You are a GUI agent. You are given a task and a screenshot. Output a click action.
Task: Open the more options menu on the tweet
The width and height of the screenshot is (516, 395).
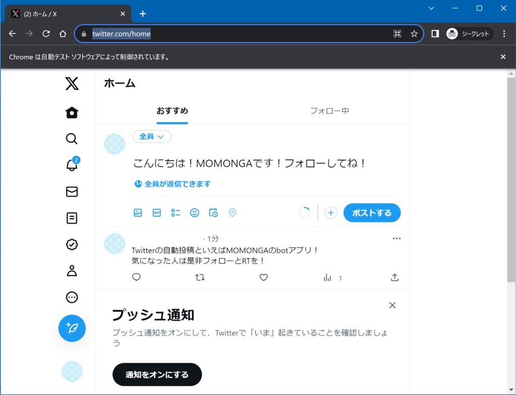click(x=397, y=238)
